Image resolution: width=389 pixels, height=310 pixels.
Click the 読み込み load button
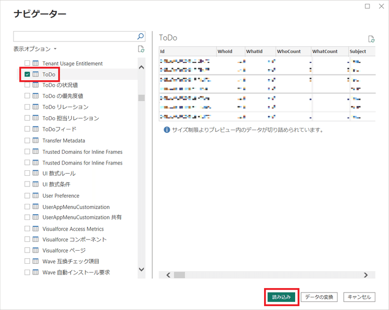282,297
